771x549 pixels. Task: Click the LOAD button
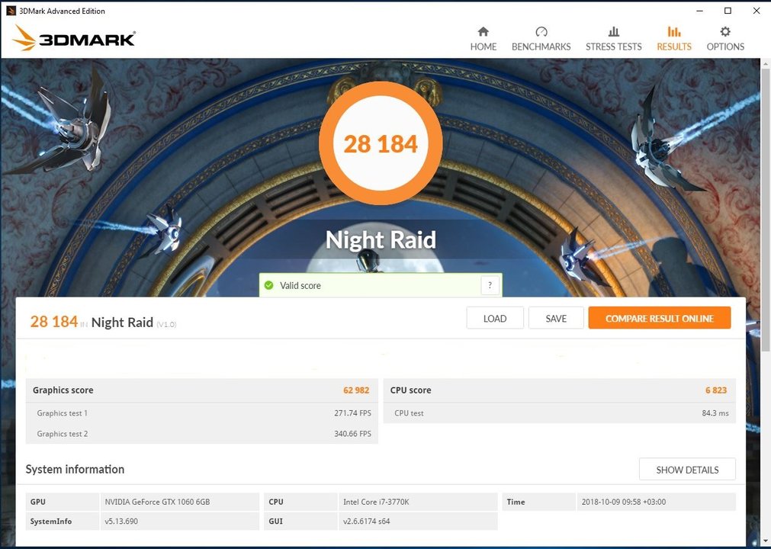point(495,319)
